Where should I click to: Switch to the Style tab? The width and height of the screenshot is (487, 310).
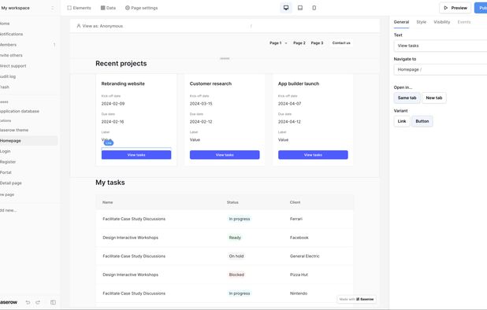tap(421, 22)
